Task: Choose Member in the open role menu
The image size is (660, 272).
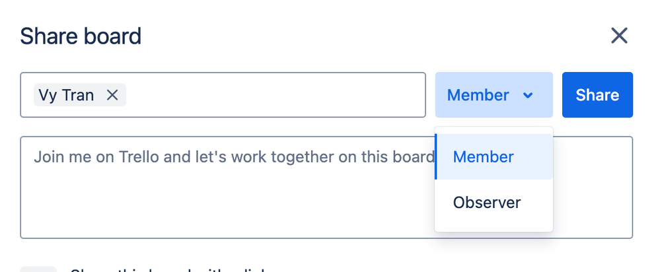Action: tap(494, 157)
